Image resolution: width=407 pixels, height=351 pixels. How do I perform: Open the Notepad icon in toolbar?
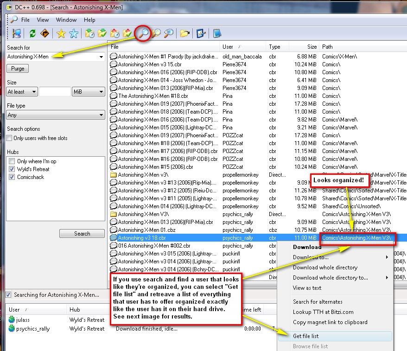tap(217, 33)
